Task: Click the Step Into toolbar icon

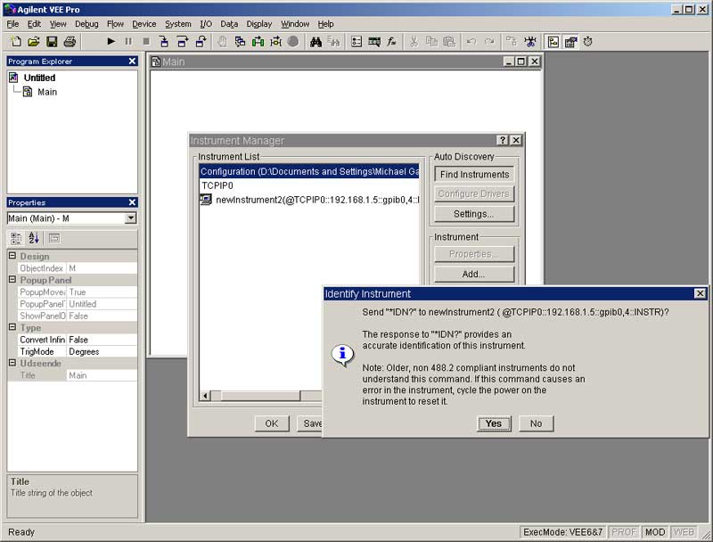Action: point(164,42)
